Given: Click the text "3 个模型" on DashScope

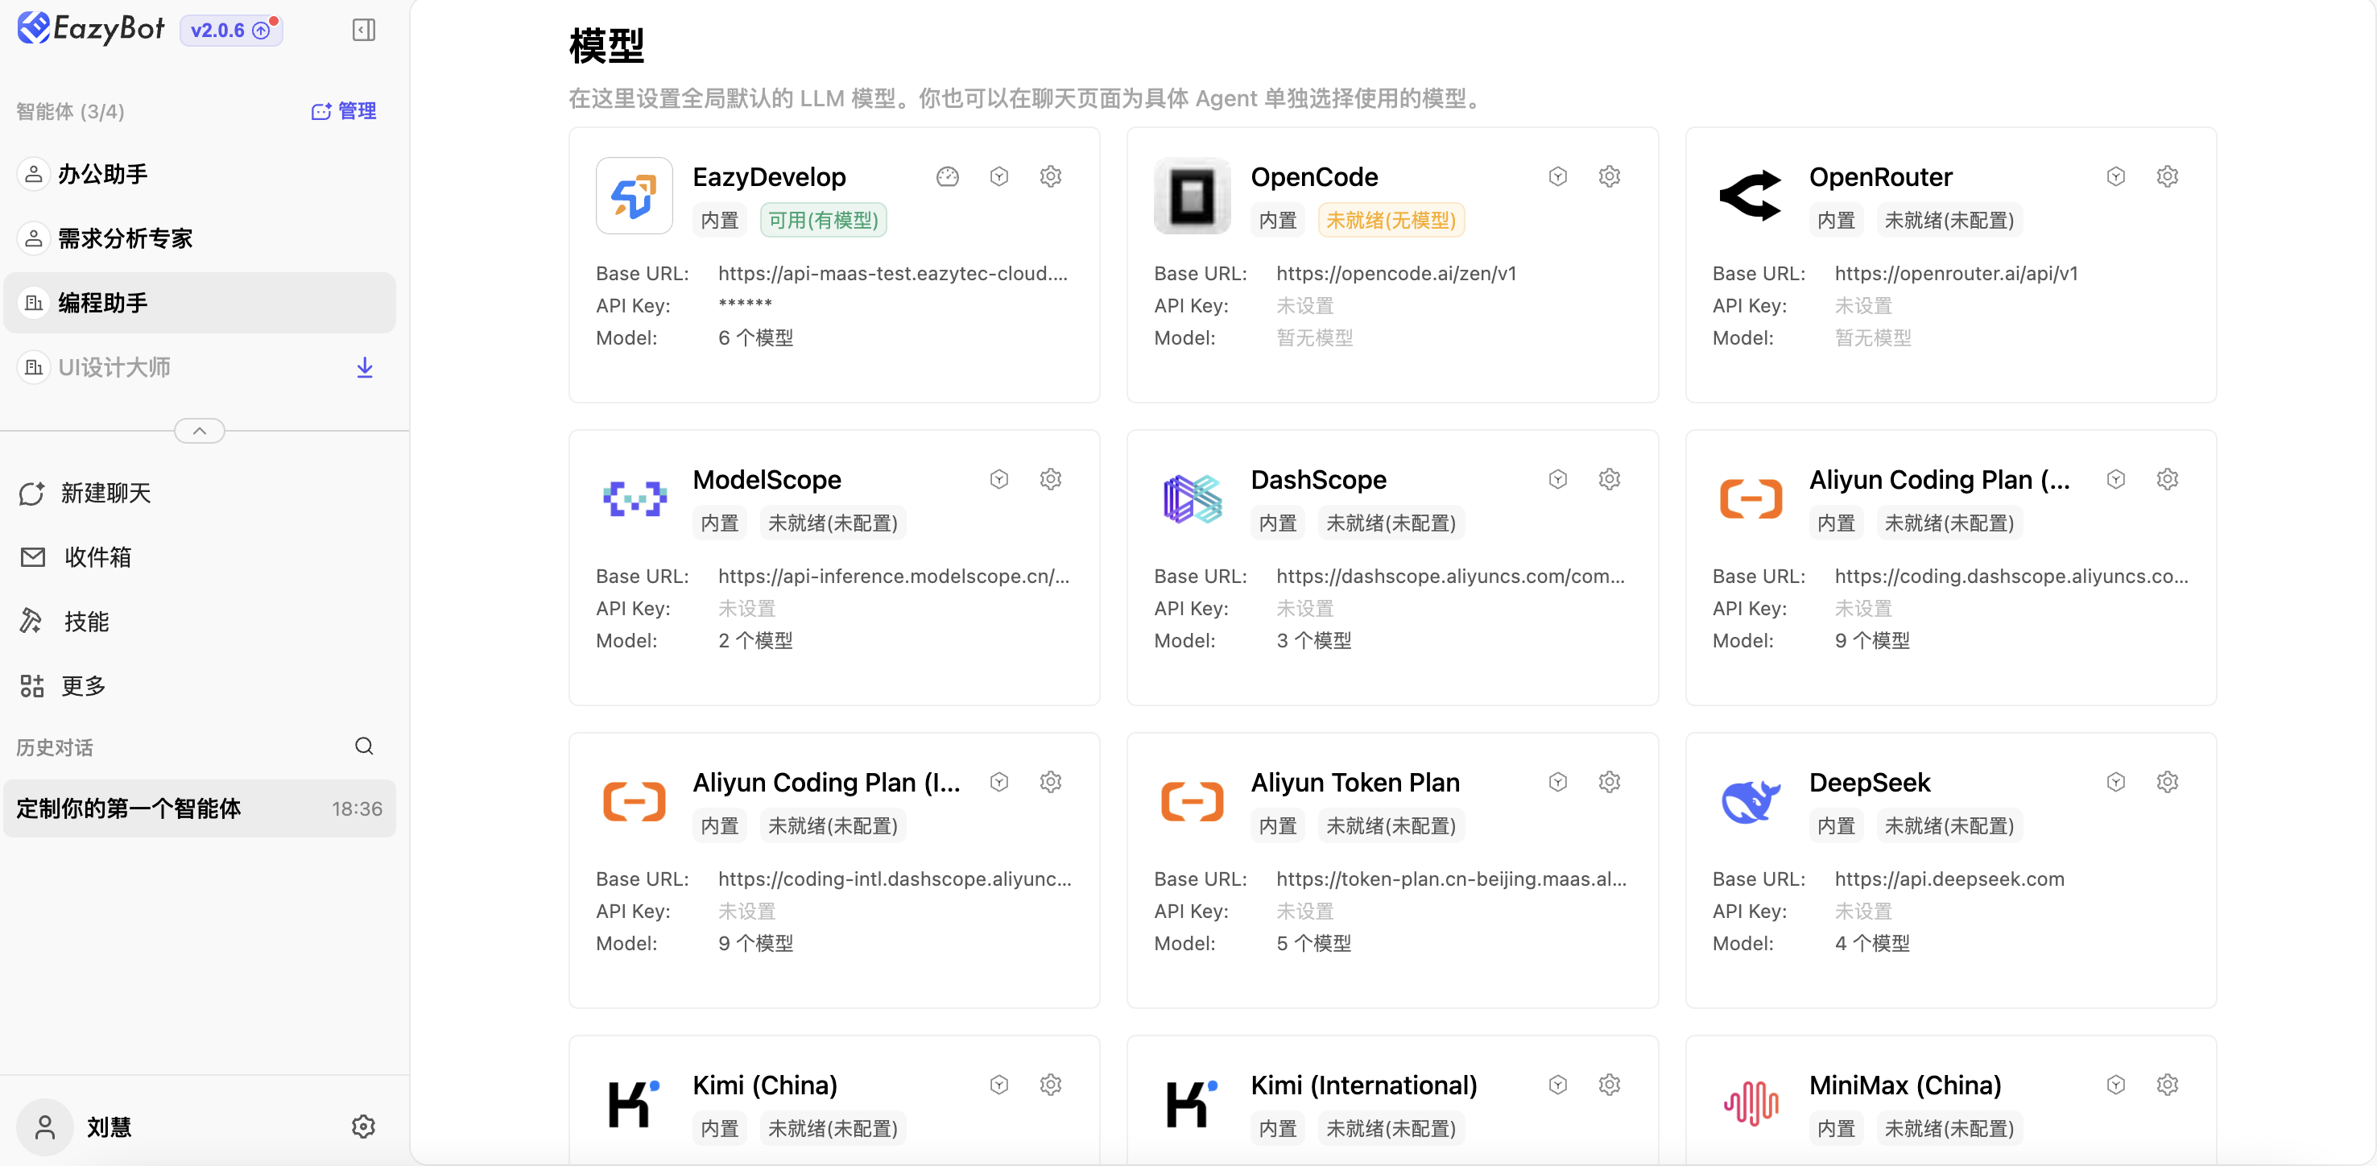Looking at the screenshot, I should [x=1314, y=640].
